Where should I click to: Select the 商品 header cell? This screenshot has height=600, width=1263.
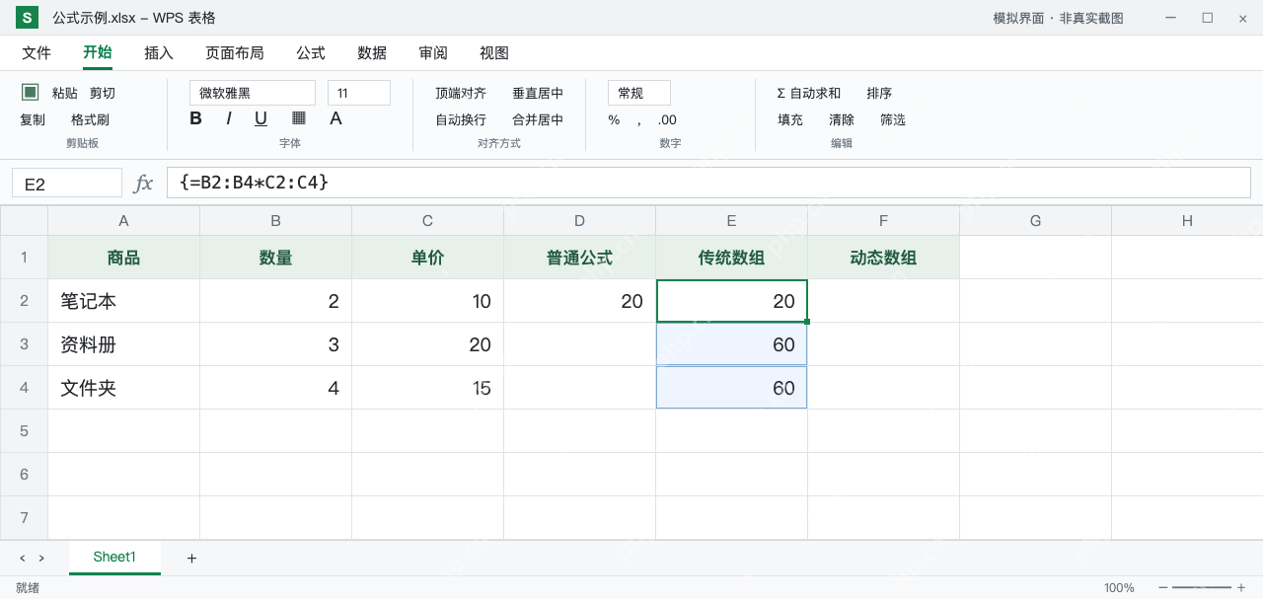[x=123, y=258]
